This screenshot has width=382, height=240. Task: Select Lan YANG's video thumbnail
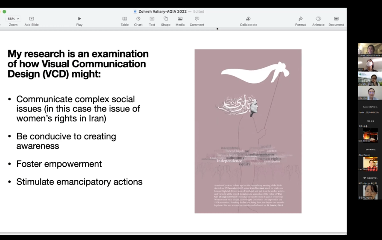[x=370, y=164]
